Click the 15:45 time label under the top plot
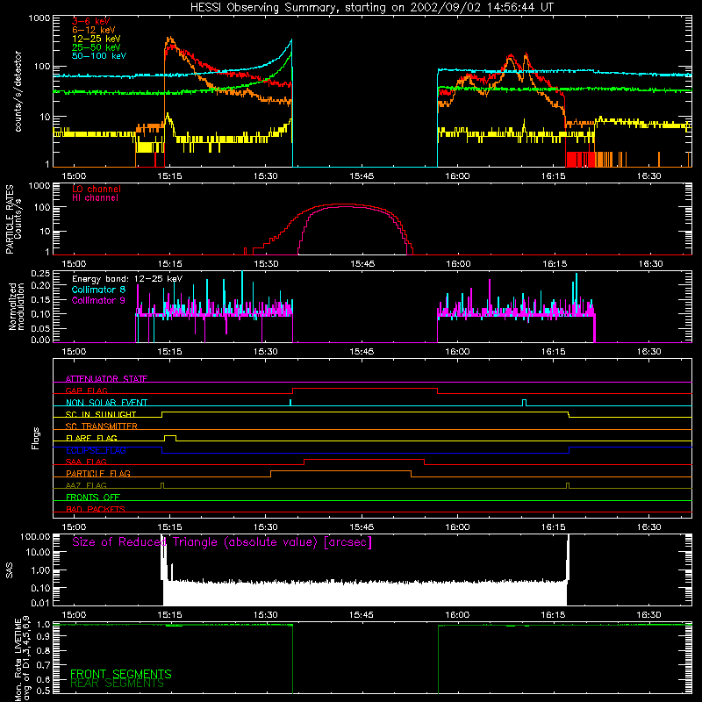This screenshot has width=702, height=702. pos(362,176)
